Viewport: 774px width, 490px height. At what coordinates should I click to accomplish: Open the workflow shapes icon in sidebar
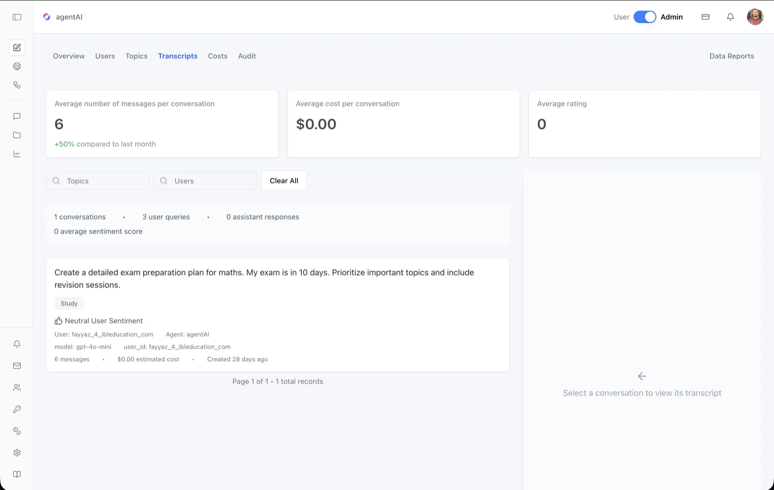tap(17, 85)
